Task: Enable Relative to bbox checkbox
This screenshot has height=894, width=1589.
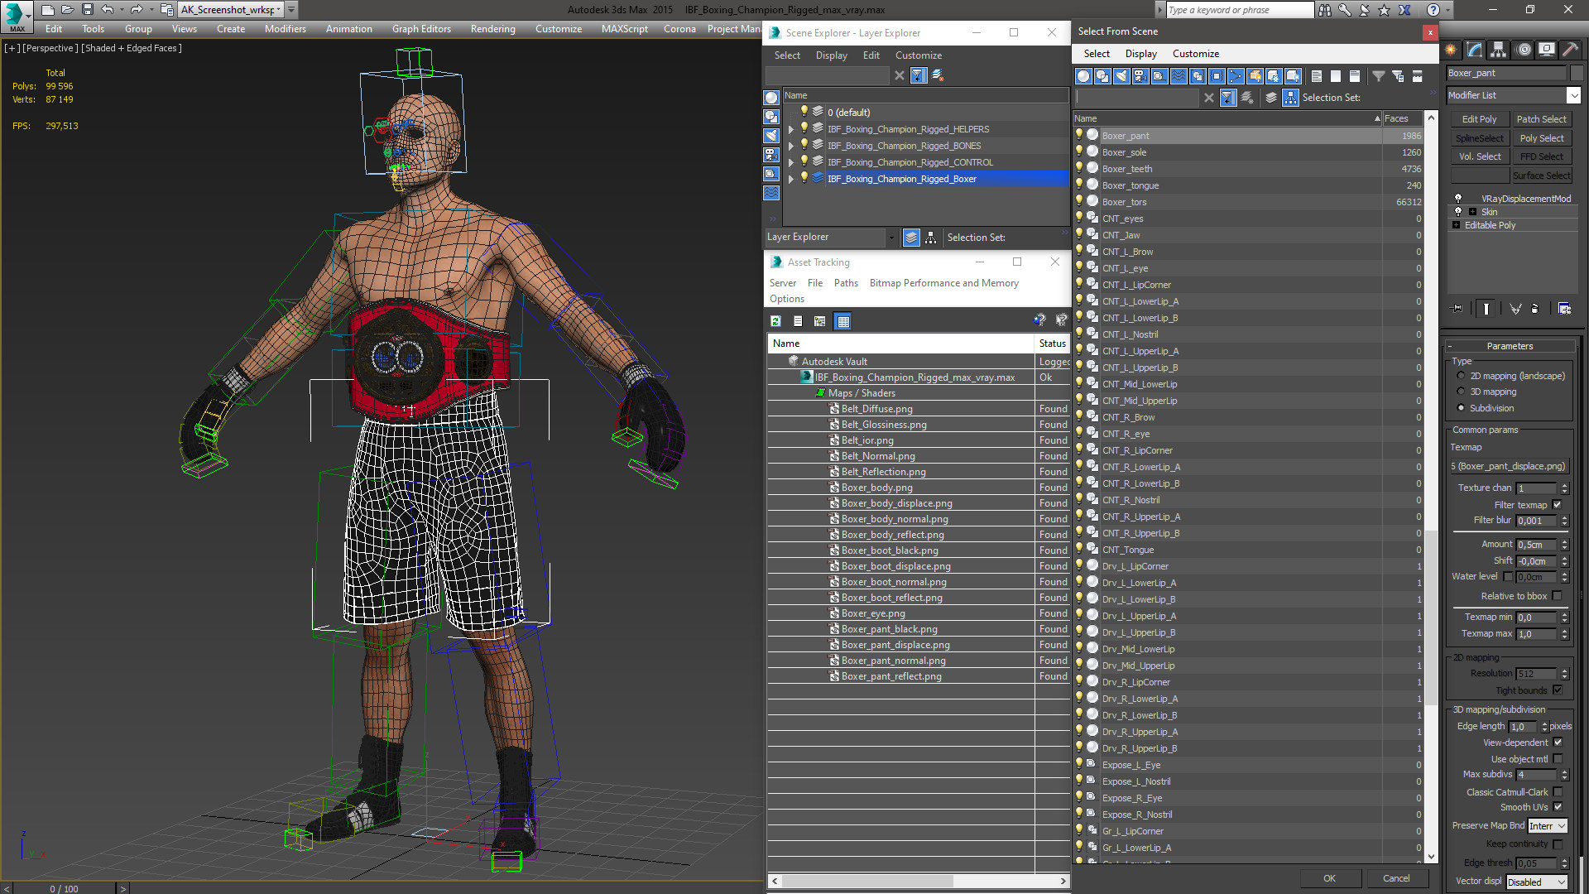Action: coord(1557,596)
